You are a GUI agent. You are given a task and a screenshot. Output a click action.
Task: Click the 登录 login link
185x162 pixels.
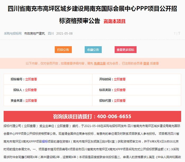[x=146, y=63]
